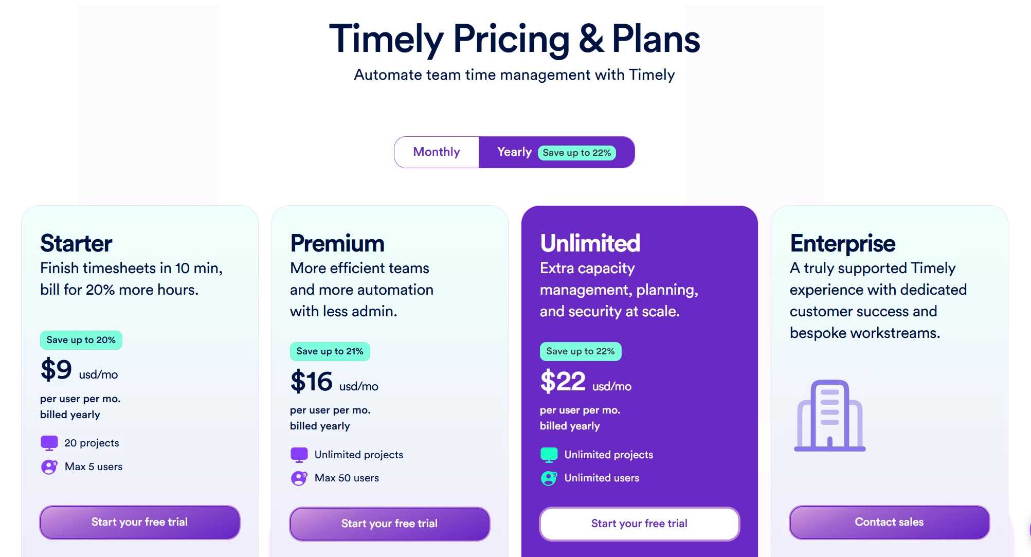Click the Max 50 users icon in Premium
Viewport: 1031px width, 557px height.
[299, 478]
